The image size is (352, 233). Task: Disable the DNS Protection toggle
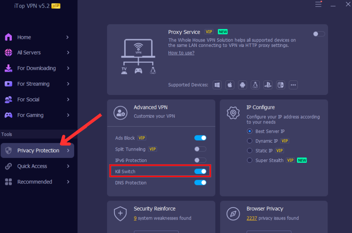click(x=200, y=183)
